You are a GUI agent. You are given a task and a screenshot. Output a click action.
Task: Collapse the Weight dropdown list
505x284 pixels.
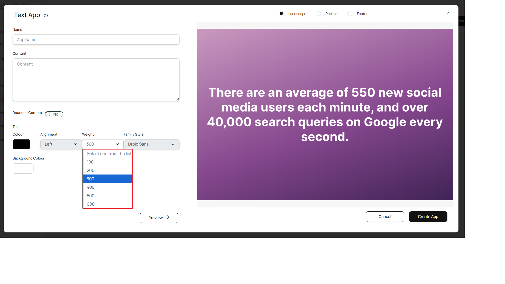(x=102, y=144)
